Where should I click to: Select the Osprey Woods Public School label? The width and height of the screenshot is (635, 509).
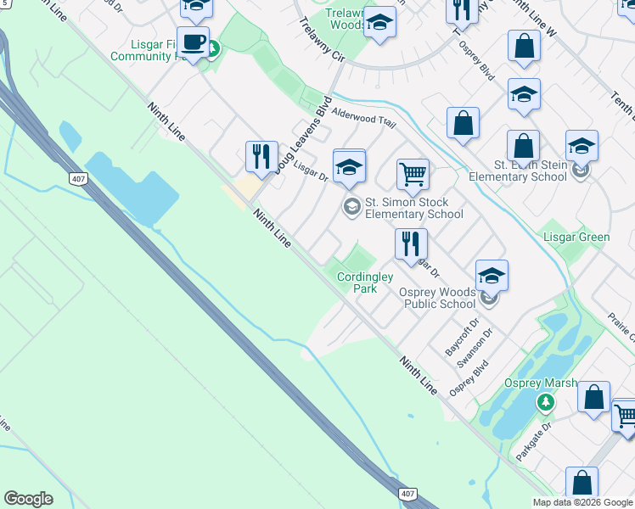437,298
